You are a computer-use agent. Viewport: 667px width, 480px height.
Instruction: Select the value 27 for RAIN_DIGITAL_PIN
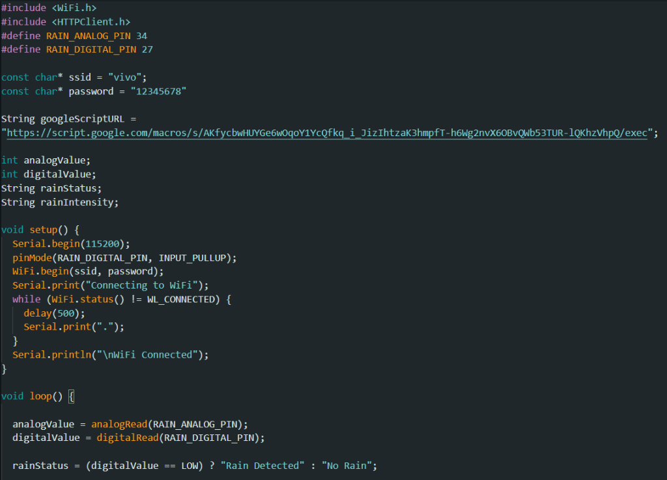(147, 49)
